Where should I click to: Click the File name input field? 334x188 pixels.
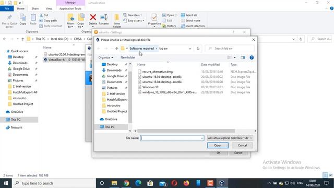(172, 138)
